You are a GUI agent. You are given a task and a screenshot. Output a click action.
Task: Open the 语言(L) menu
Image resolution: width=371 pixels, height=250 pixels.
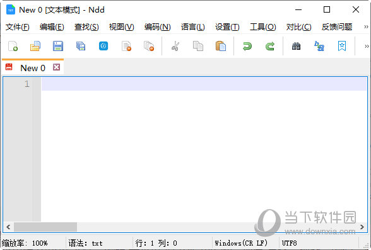(193, 27)
